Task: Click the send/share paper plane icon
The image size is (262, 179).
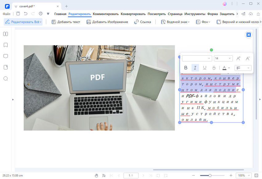Action: click(x=243, y=14)
